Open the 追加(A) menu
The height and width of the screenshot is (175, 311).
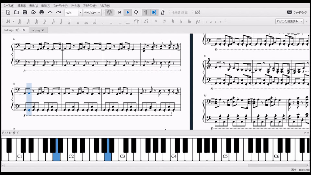[x=46, y=6]
